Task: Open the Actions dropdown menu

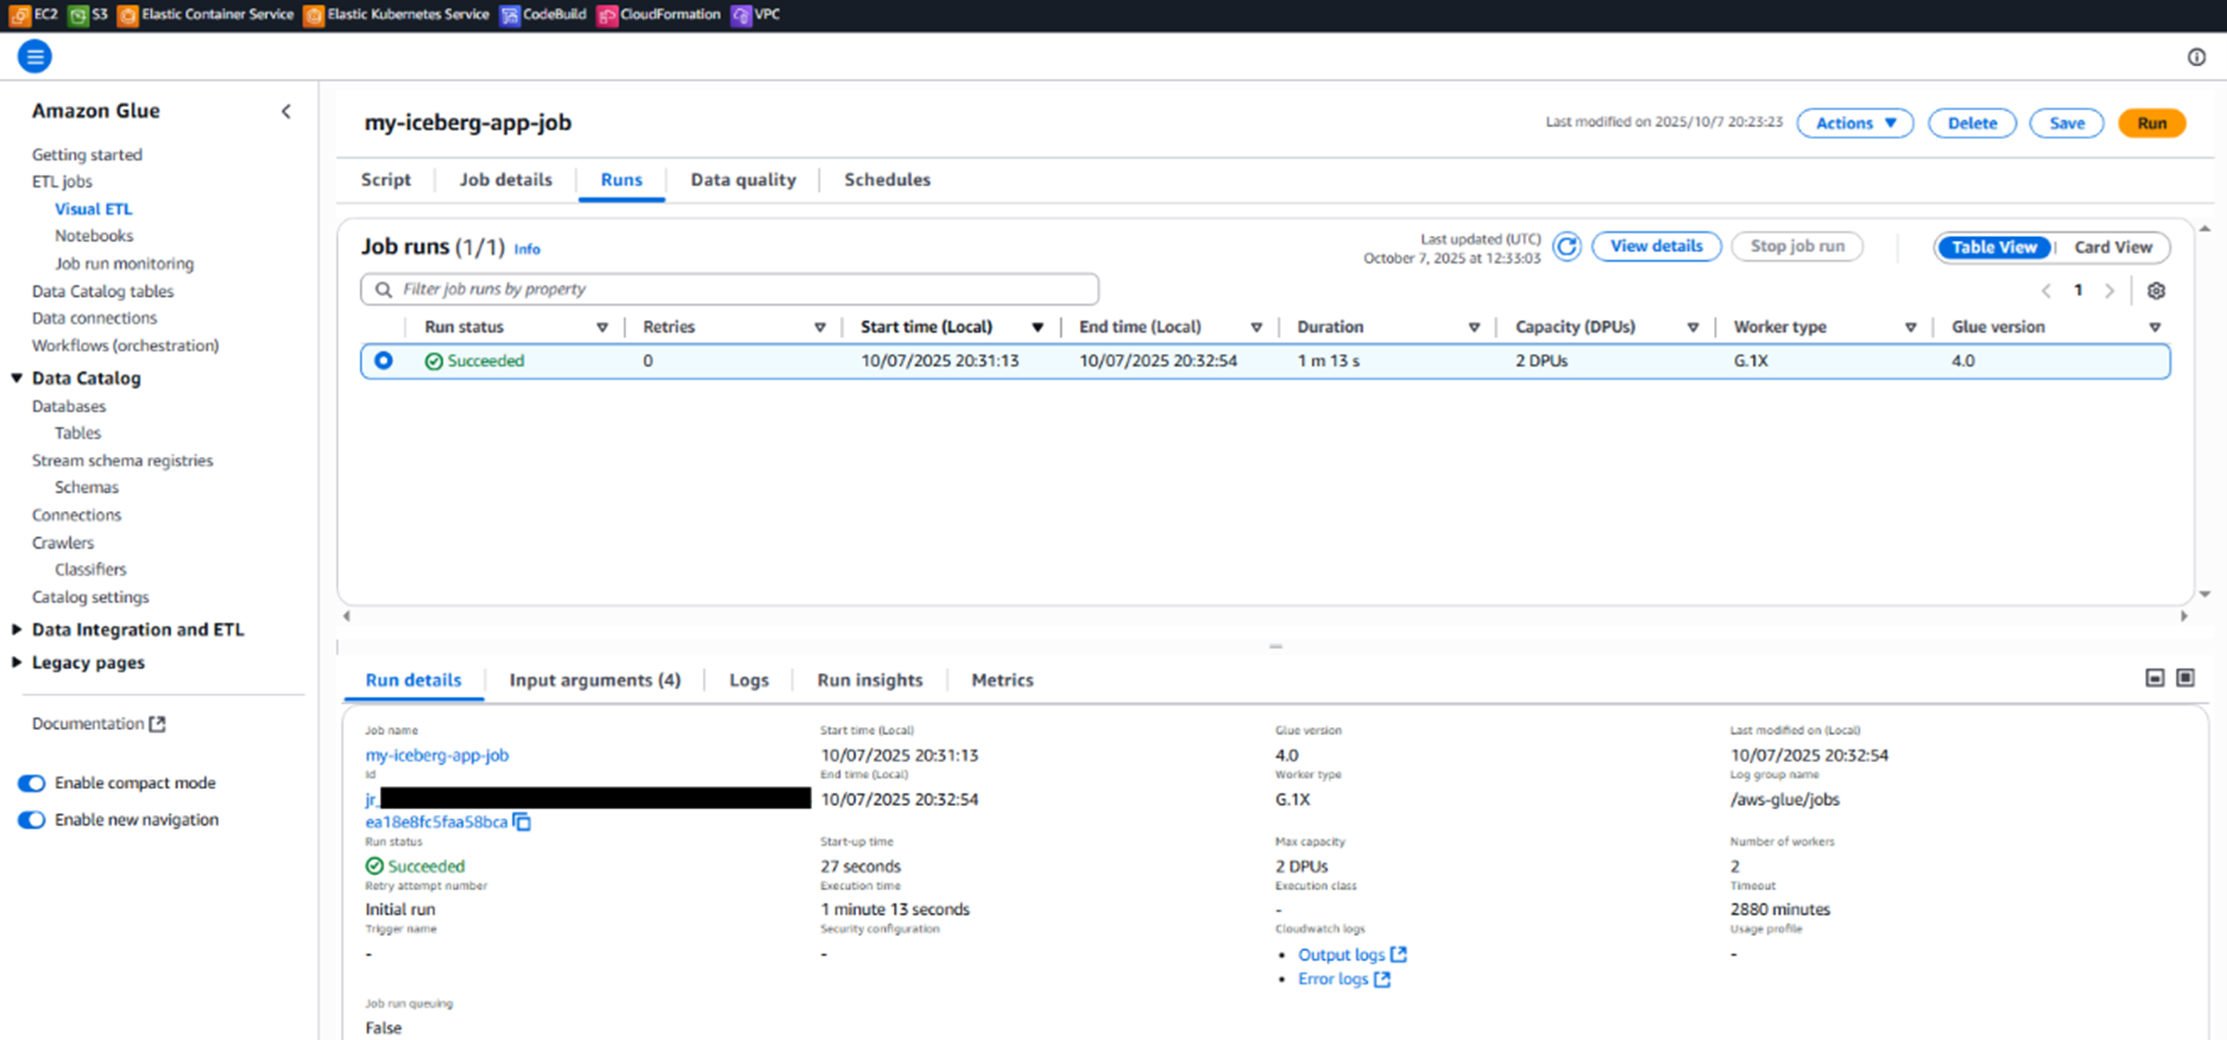Action: 1854,123
